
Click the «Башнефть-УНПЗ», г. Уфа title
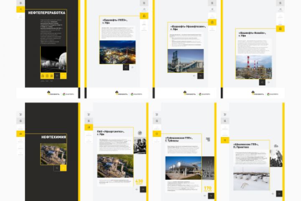115,21
